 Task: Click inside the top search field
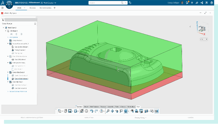[105, 3]
